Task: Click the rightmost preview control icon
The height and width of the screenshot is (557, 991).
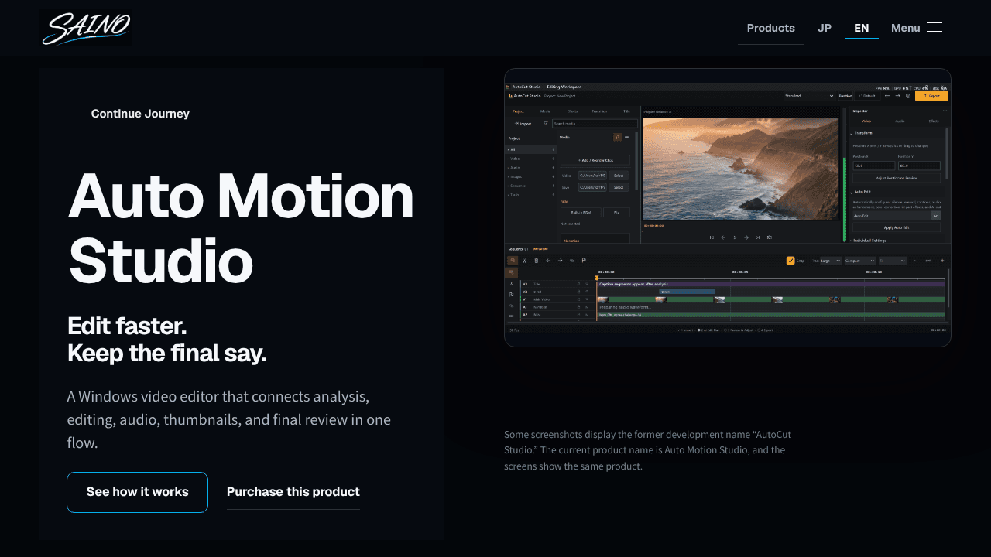Action: 769,237
